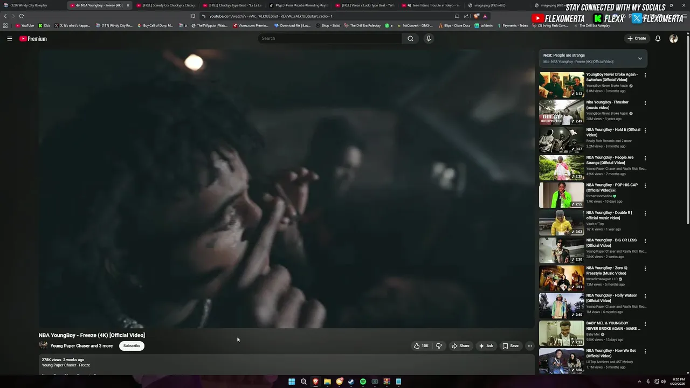Open taskbar clock showing 8:20 PM
The height and width of the screenshot is (388, 690).
coord(678,382)
